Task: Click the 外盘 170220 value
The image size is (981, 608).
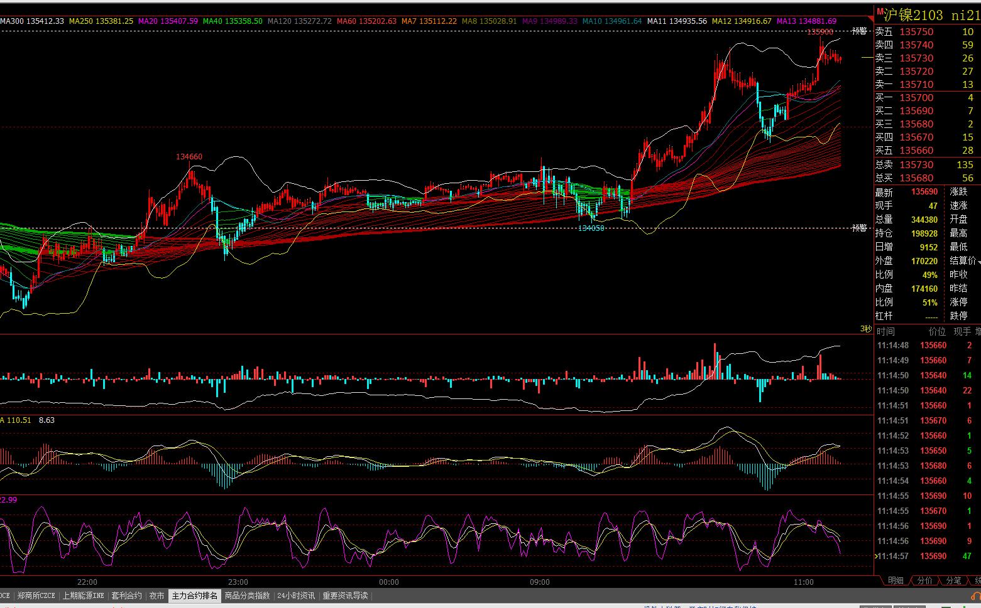Action: [924, 261]
